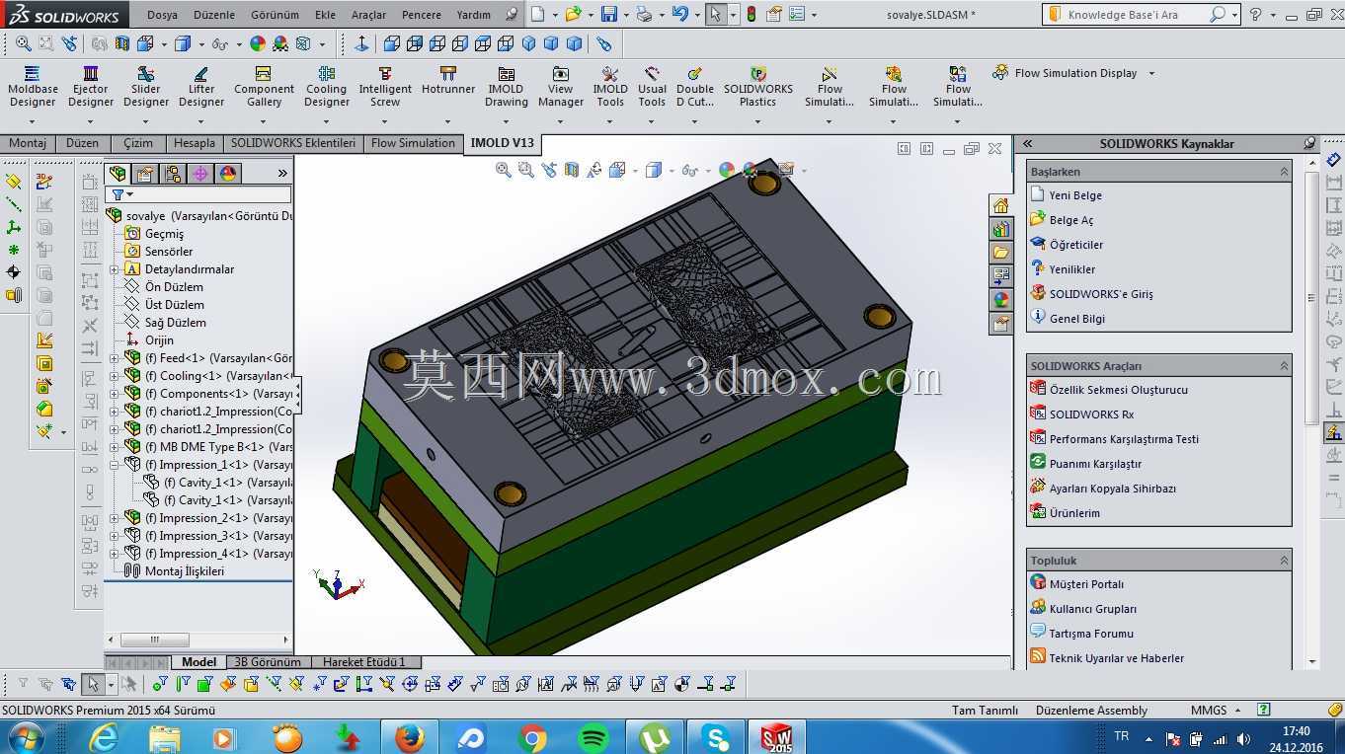Collapse the SOLIDWORKS Araçları section
This screenshot has height=754, width=1345.
[1284, 366]
